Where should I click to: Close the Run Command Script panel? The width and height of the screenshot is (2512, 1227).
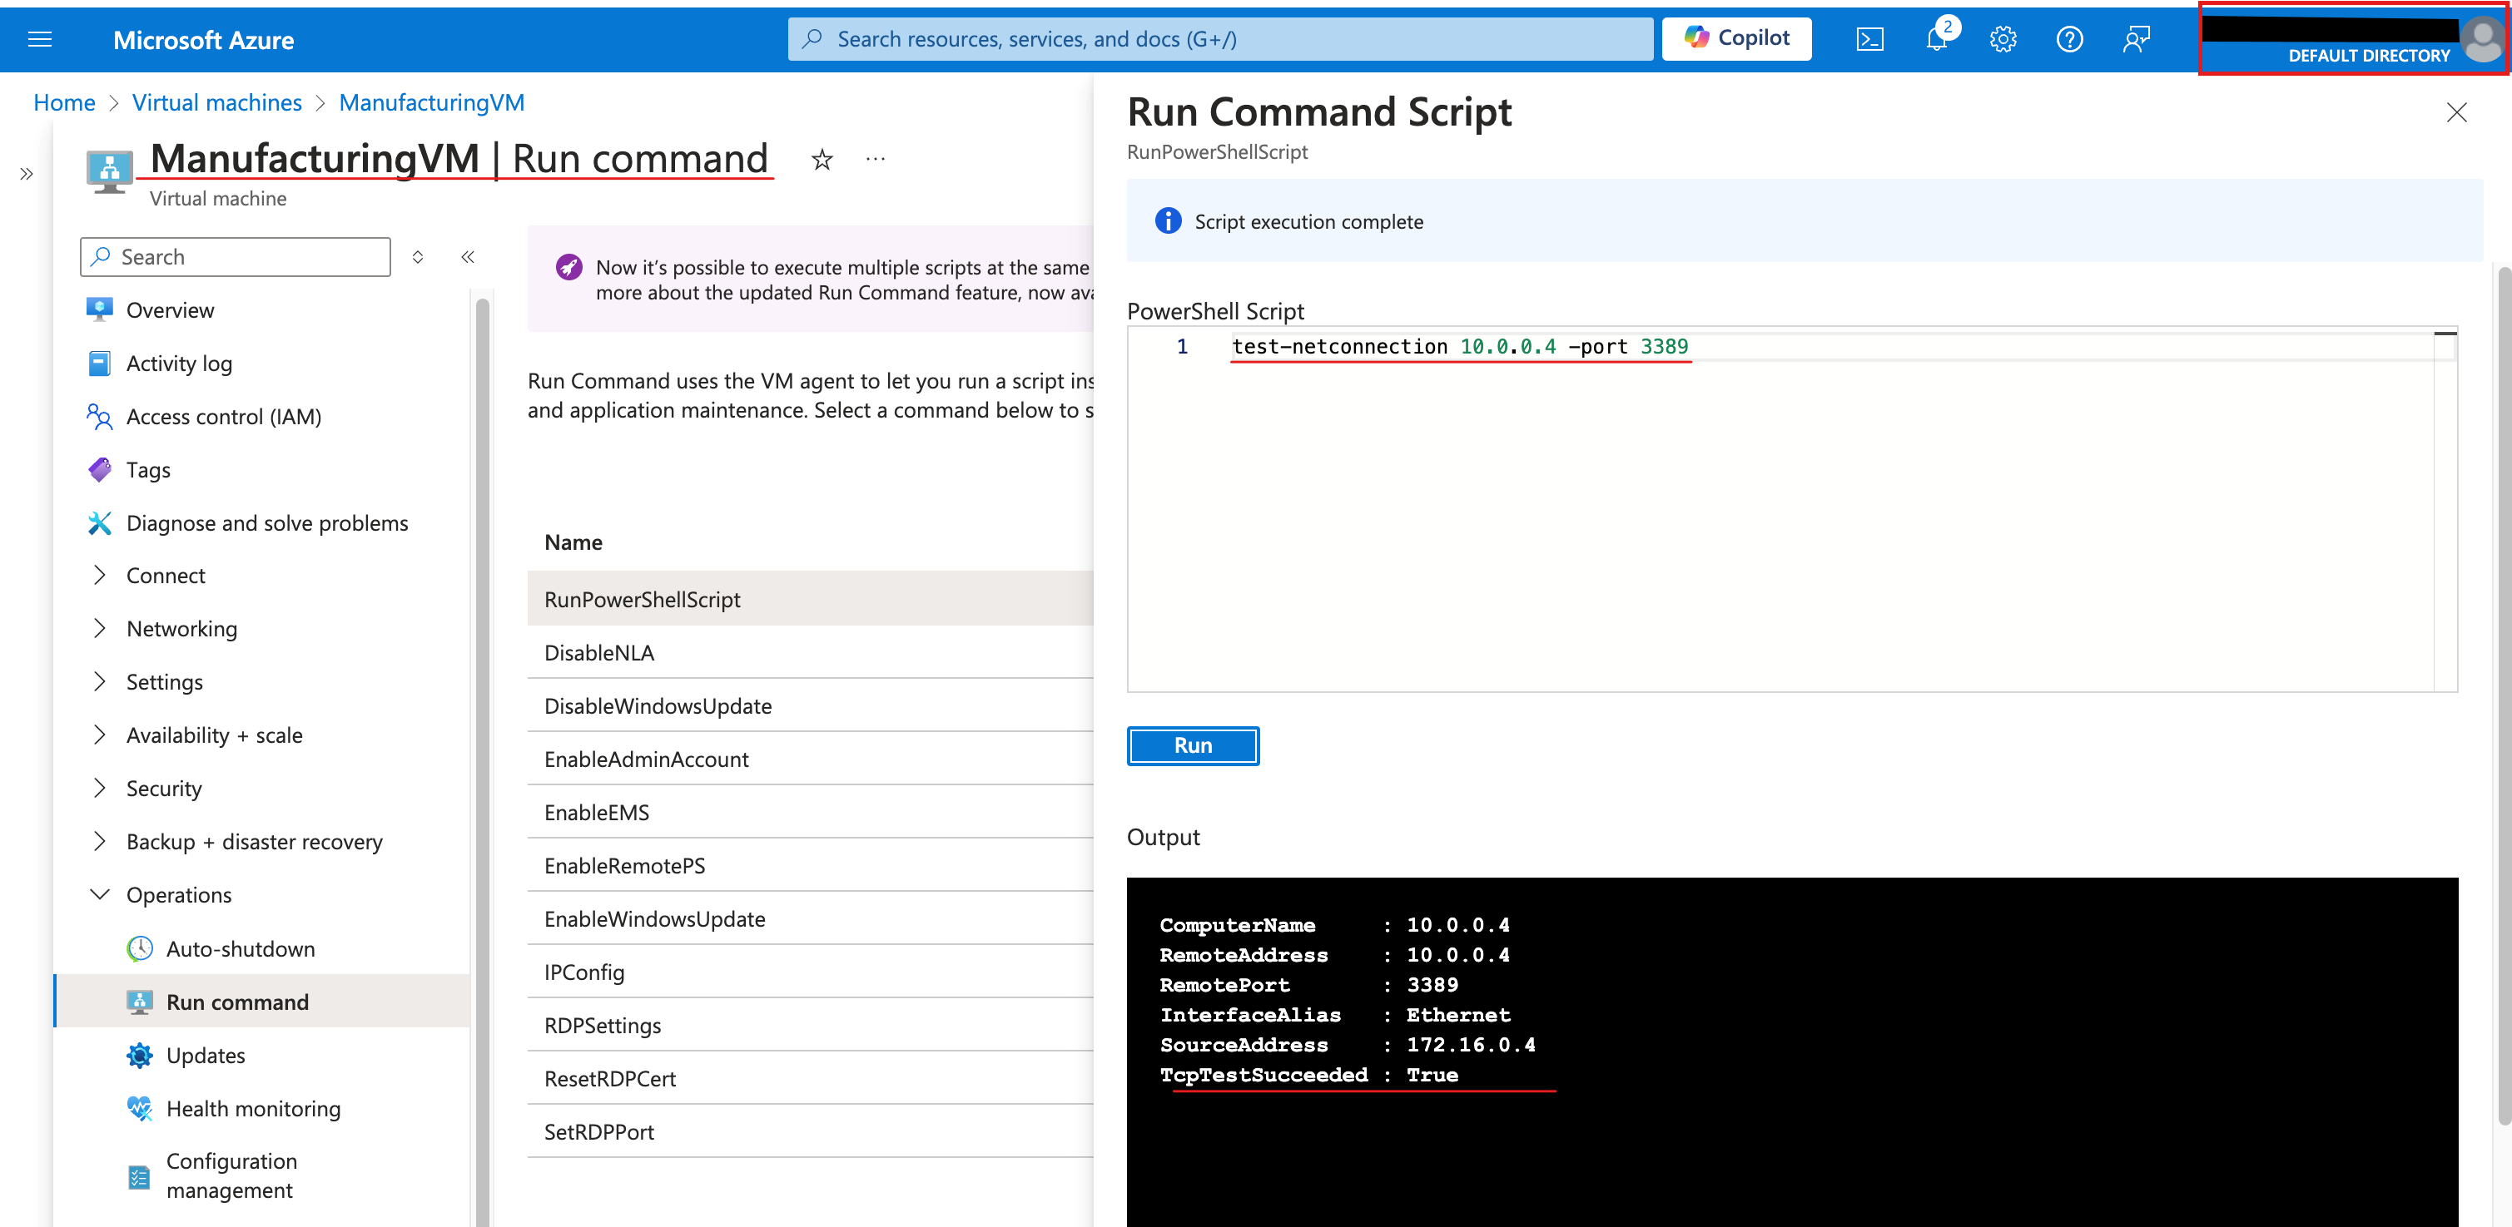point(2456,113)
